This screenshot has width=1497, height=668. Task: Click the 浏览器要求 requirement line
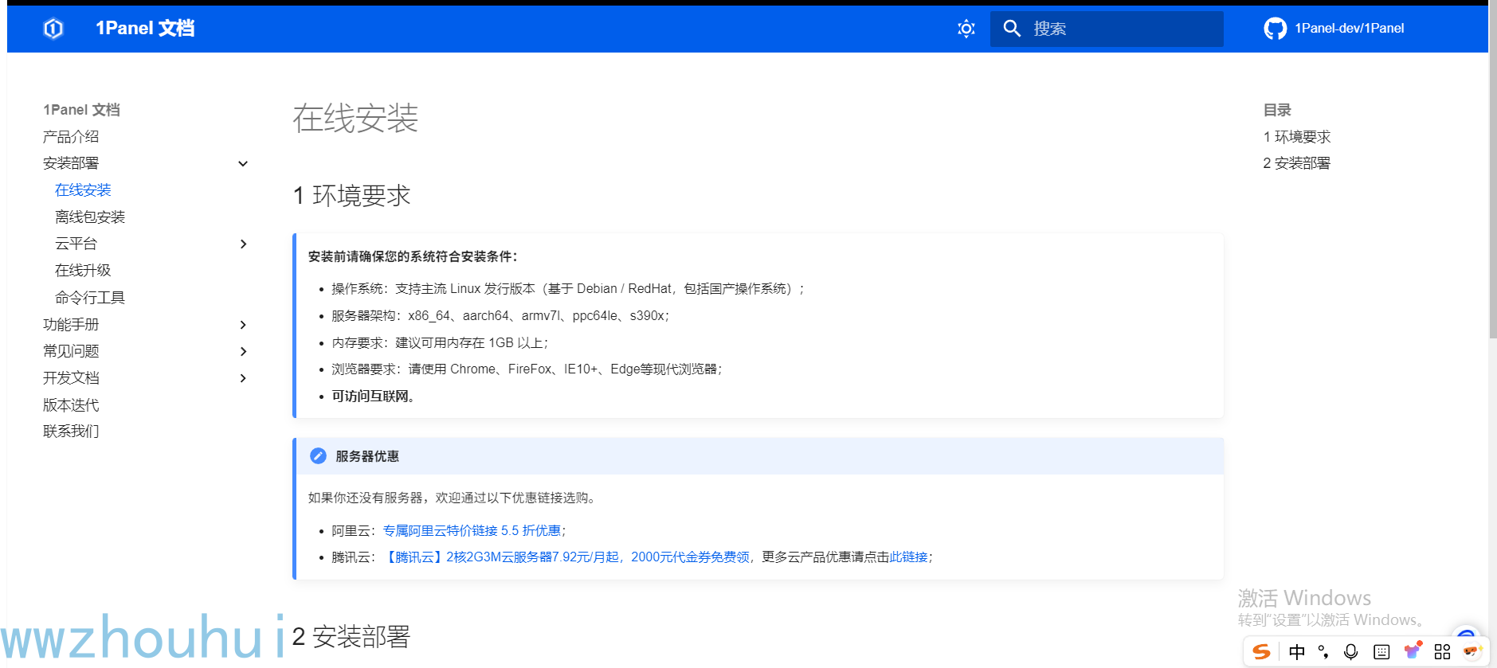pos(527,369)
